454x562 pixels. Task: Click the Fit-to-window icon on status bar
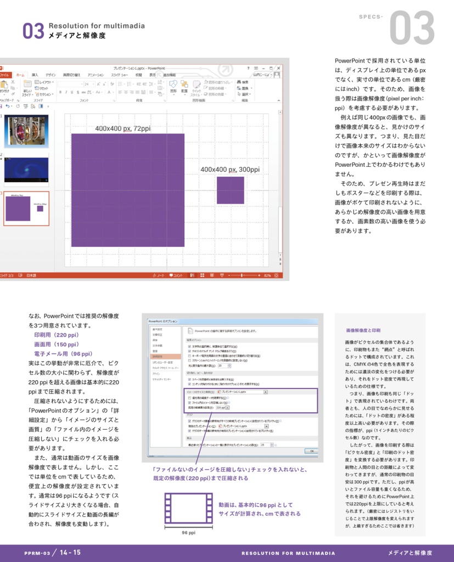click(x=276, y=276)
